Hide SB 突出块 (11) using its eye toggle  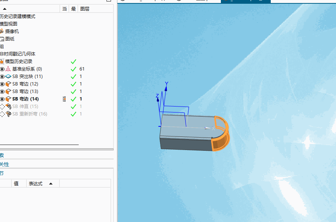tap(2, 77)
